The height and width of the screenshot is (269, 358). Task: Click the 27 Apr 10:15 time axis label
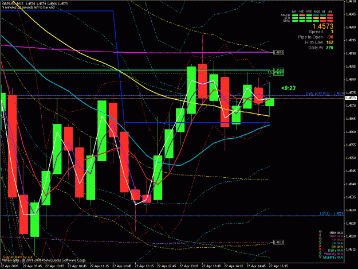54,266
